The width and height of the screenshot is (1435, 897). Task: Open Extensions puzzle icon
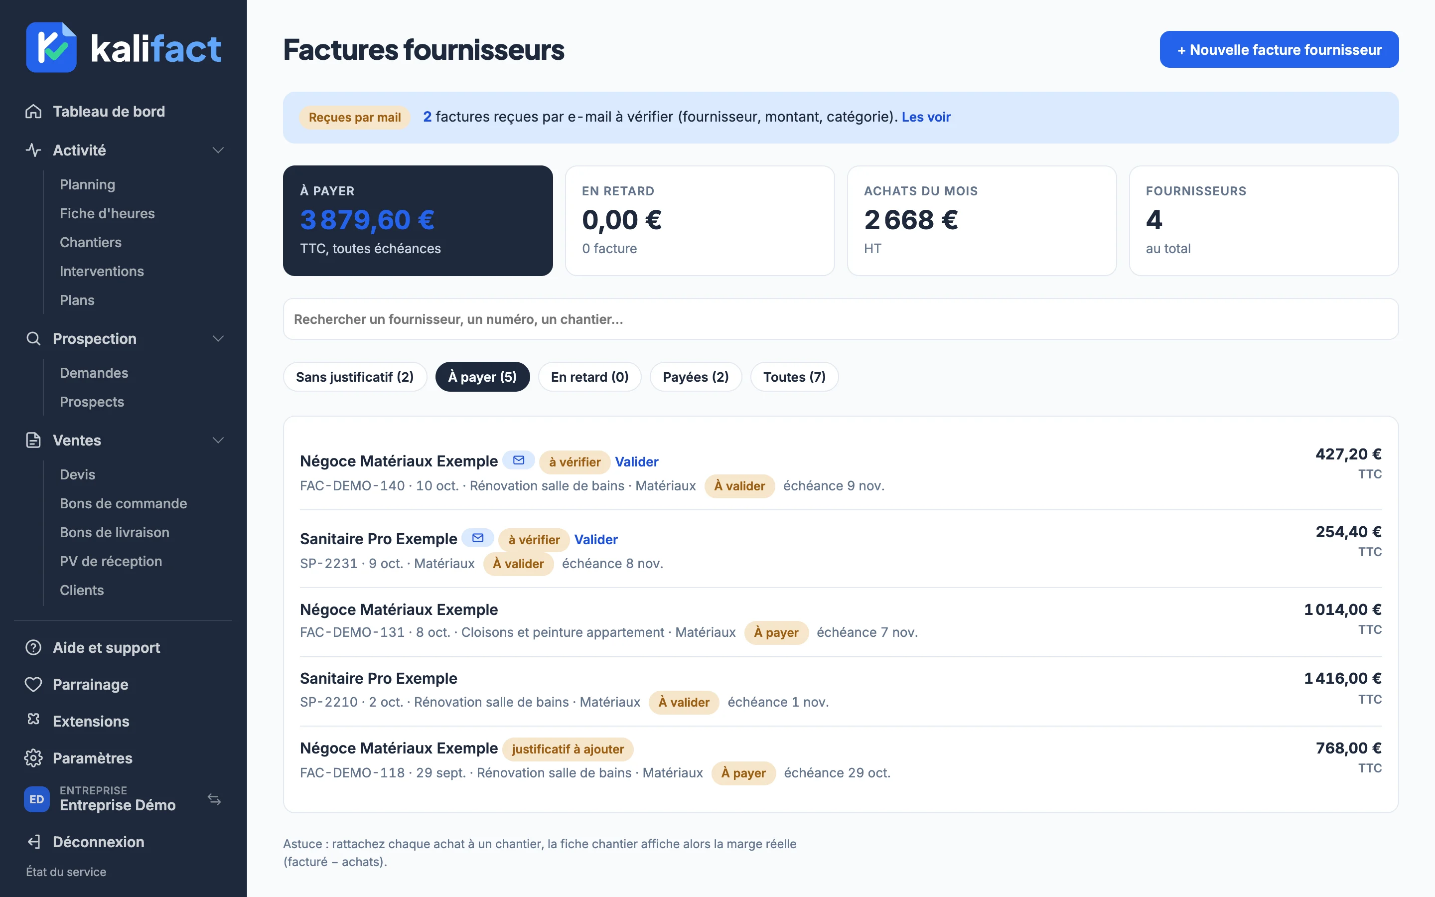(33, 720)
